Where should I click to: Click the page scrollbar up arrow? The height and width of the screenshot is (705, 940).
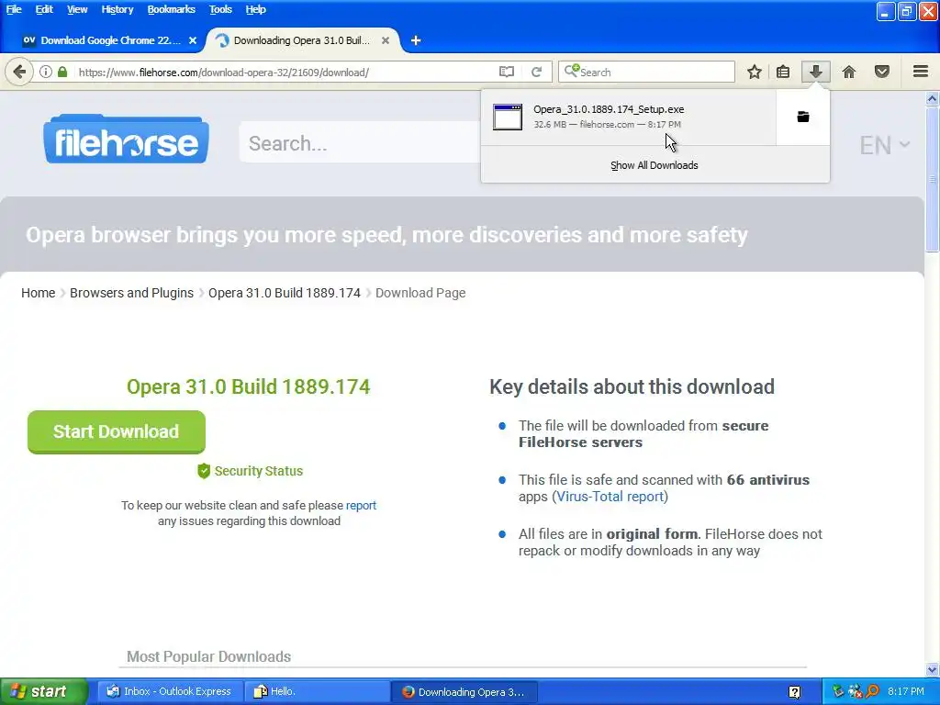tap(932, 98)
